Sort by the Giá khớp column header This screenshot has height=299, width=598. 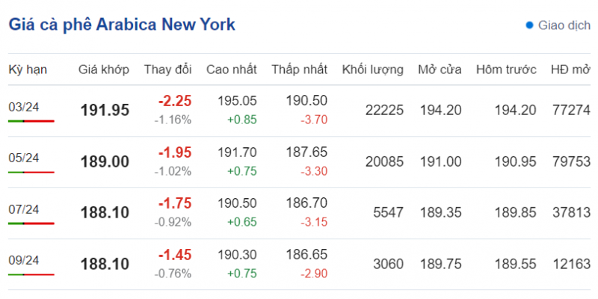(x=104, y=70)
